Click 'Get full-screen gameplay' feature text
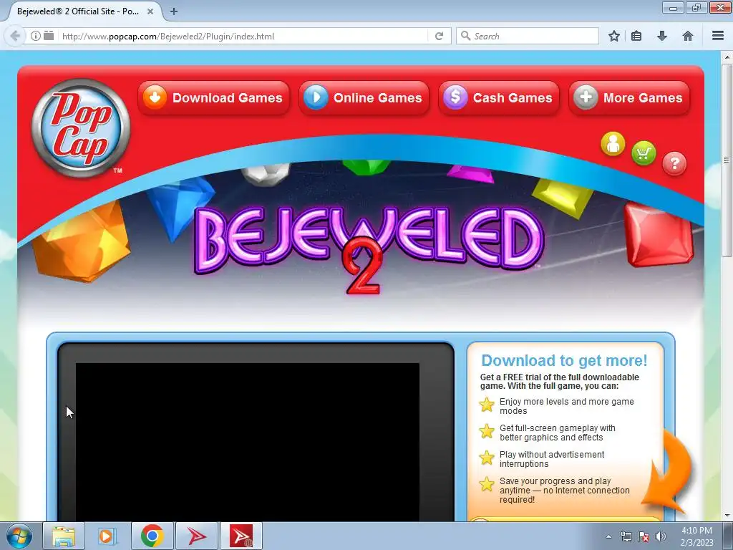The image size is (733, 550). pyautogui.click(x=557, y=433)
